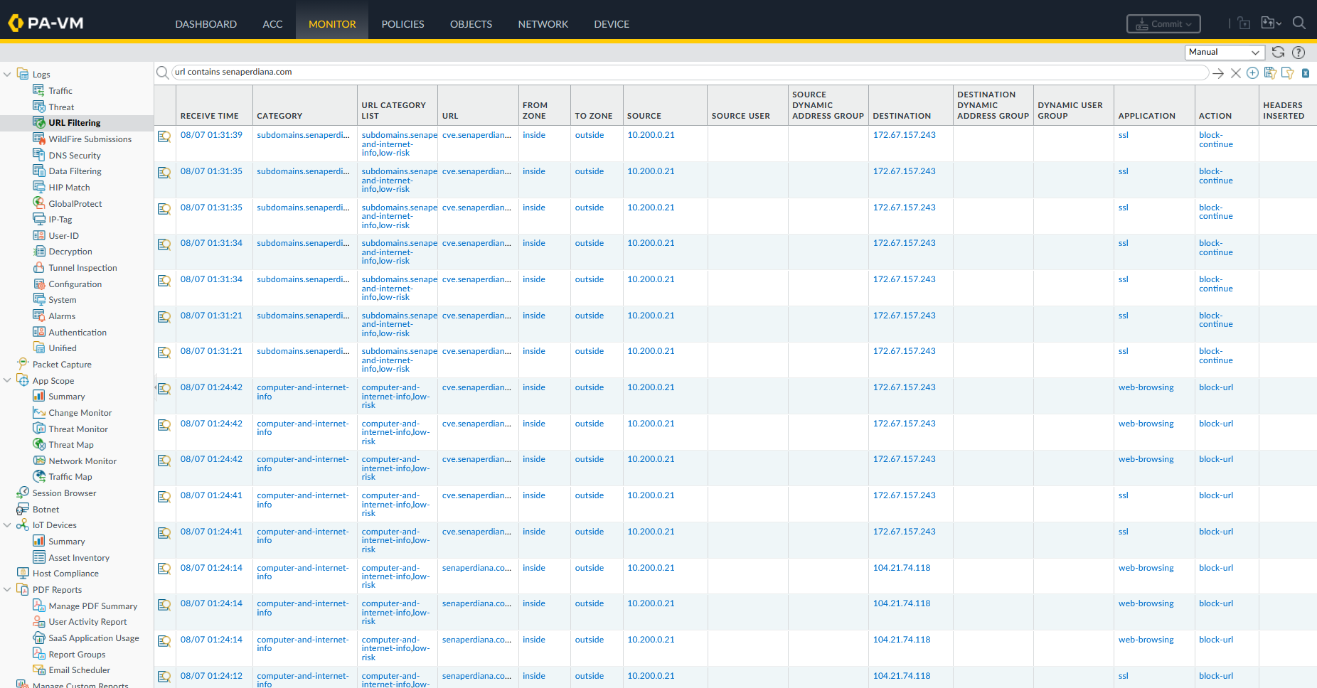The height and width of the screenshot is (688, 1317).
Task: Sort by the RECEIVE TIME column header
Action: pos(210,116)
